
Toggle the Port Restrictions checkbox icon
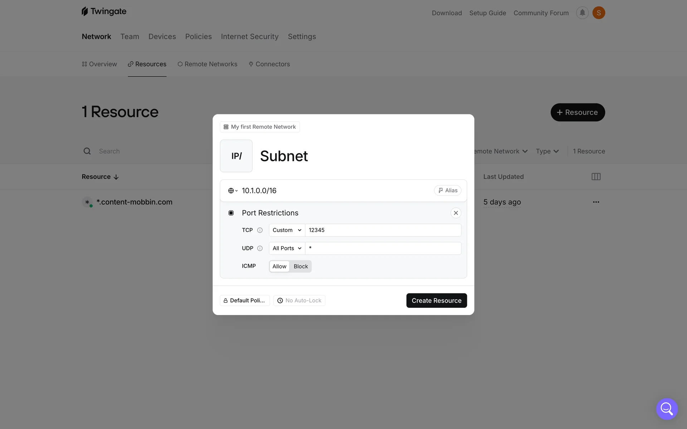click(x=231, y=213)
